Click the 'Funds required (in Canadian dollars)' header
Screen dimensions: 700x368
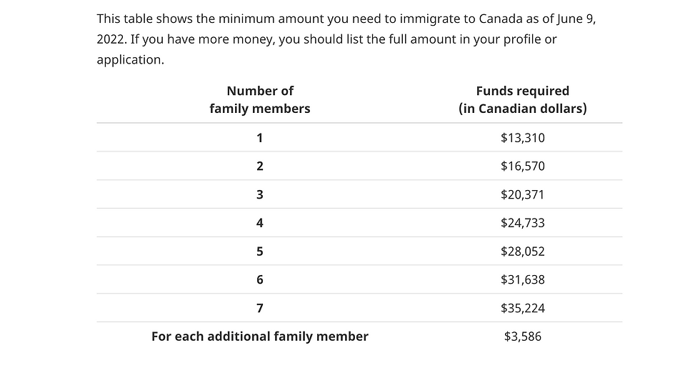pyautogui.click(x=522, y=99)
